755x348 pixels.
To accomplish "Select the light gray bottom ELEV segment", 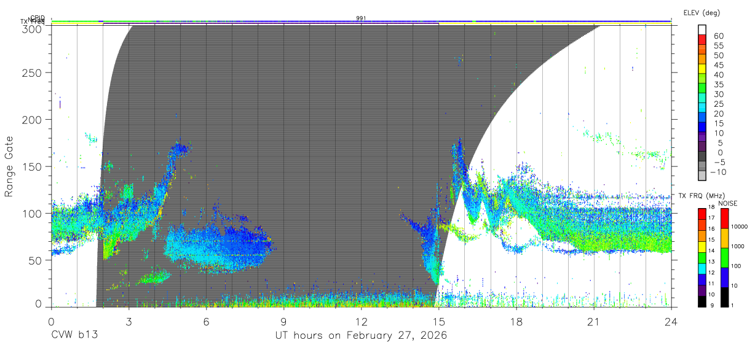I will [x=702, y=176].
